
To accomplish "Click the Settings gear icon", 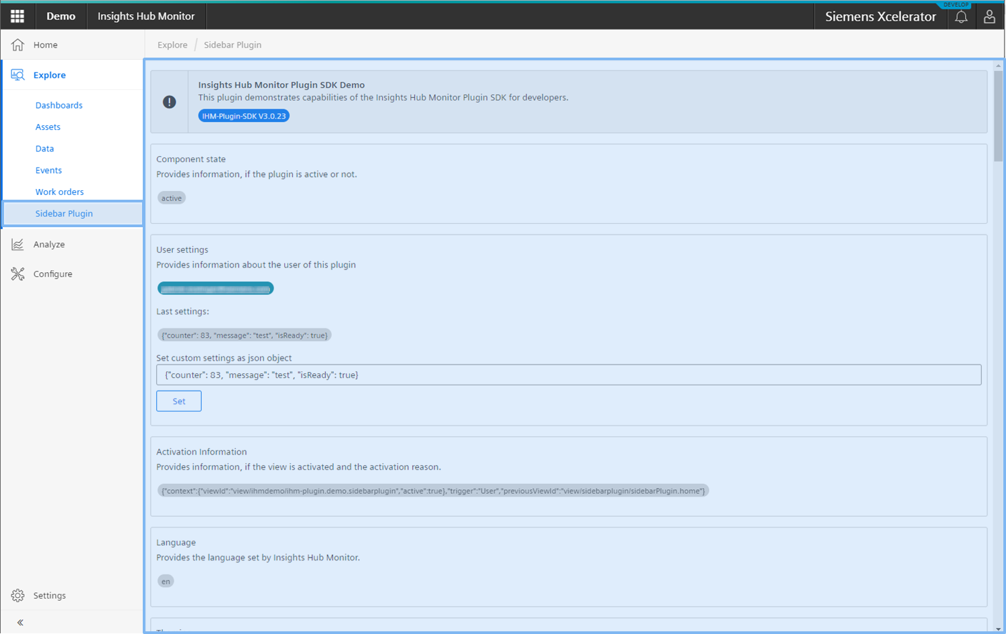I will [17, 596].
